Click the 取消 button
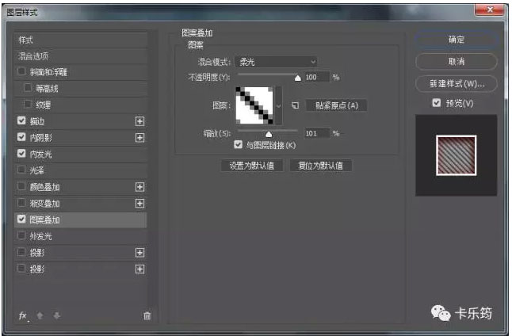 coord(457,61)
